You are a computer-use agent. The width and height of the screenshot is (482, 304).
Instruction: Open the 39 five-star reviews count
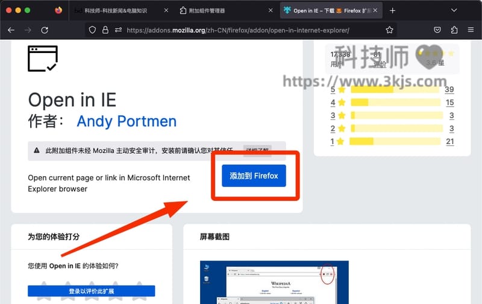click(449, 89)
